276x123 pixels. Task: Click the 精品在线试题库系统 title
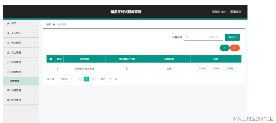(x=126, y=12)
